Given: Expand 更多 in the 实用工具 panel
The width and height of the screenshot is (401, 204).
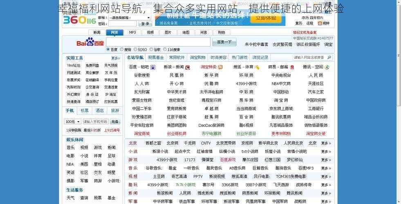Looking at the screenshot, I should 115,58.
